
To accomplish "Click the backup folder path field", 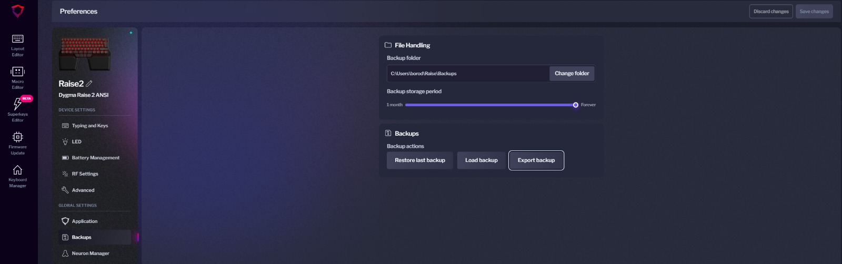I will tap(468, 74).
